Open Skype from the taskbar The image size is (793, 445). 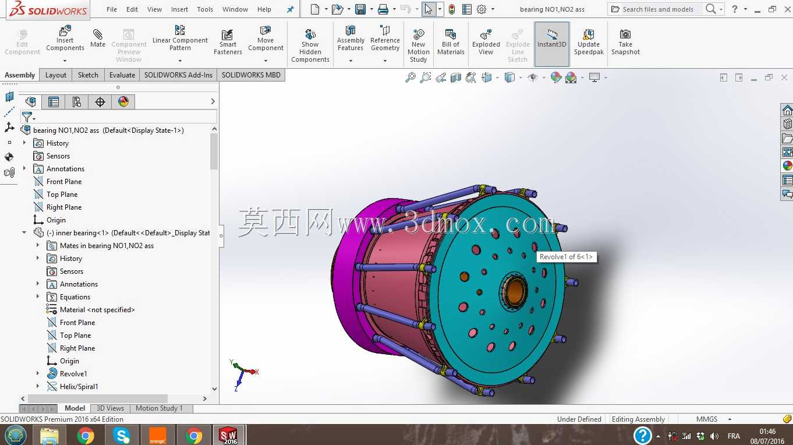[122, 435]
